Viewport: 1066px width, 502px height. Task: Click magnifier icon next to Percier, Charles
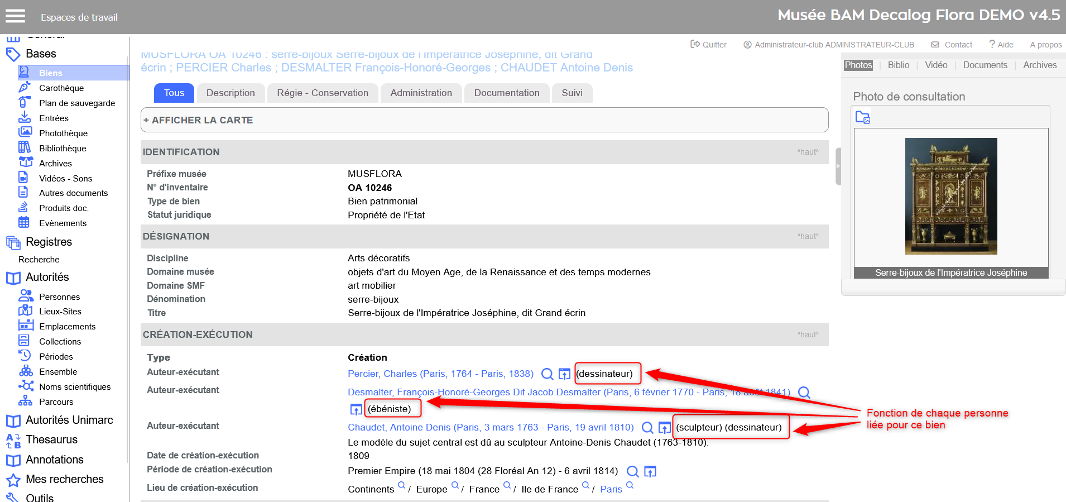(x=548, y=374)
